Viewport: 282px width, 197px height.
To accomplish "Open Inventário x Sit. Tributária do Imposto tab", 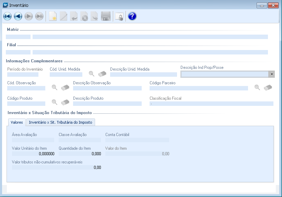I will click(60, 122).
